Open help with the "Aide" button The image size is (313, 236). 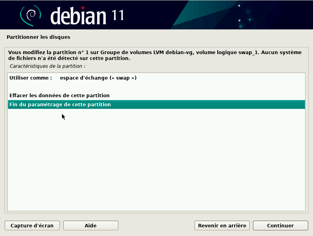click(91, 225)
